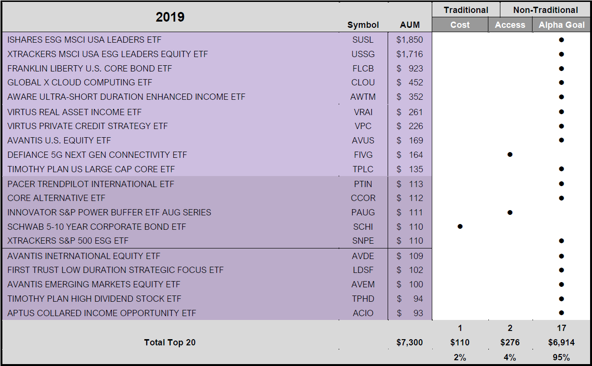Select TIMOTHY PLAN HIGH DIVIDEND STOCK ETF
This screenshot has width=592, height=366.
(x=94, y=299)
